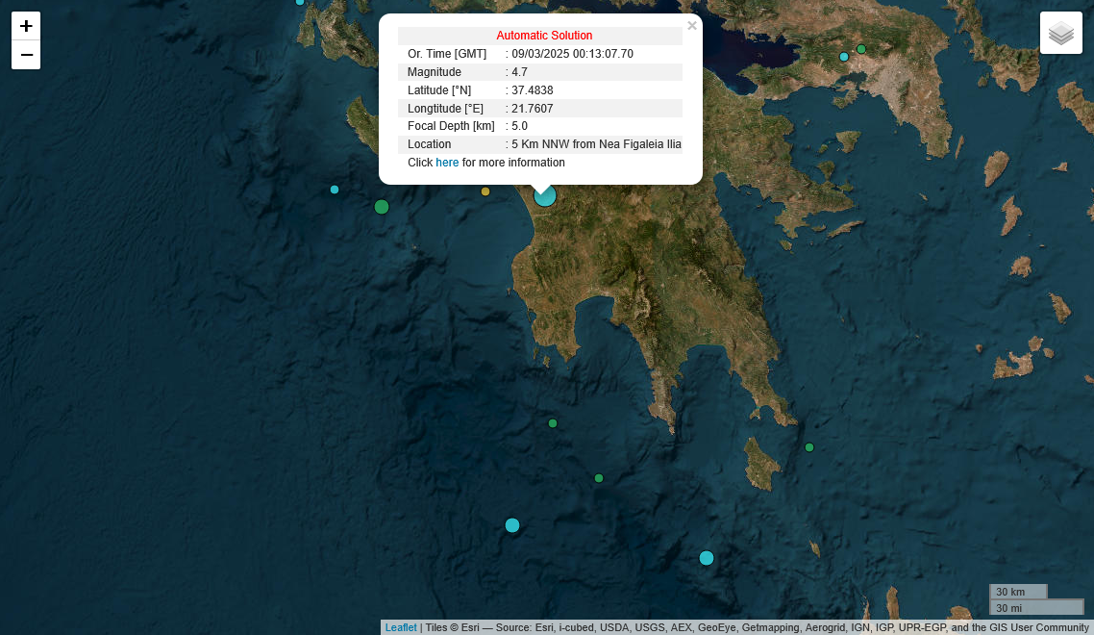Select the upper green marker south of Peloponnese
The height and width of the screenshot is (635, 1094).
click(553, 423)
